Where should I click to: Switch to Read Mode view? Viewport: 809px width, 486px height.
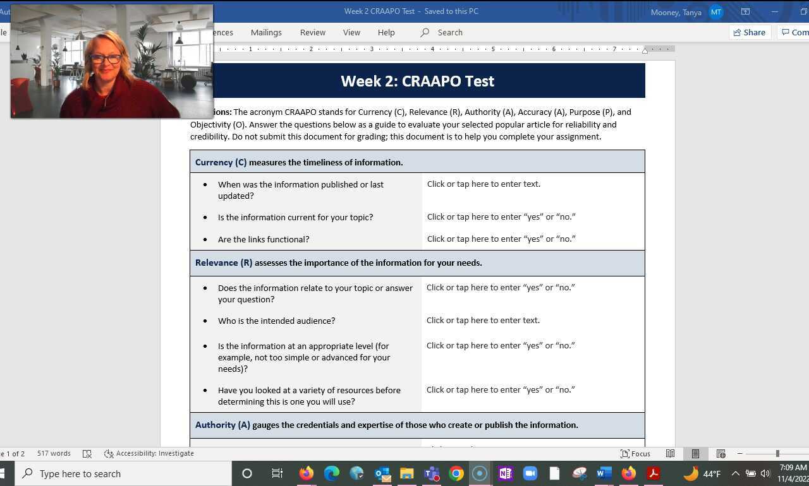(x=671, y=453)
